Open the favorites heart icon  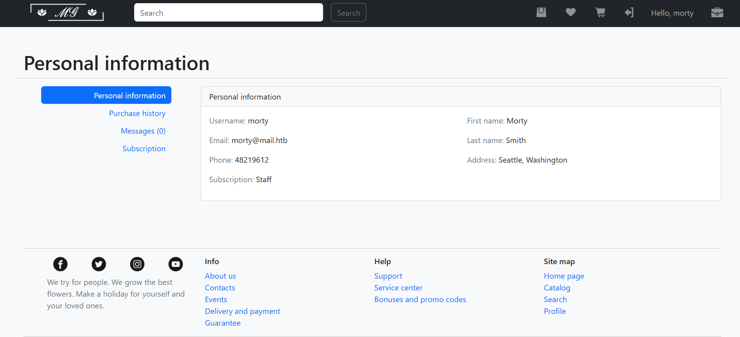(571, 13)
